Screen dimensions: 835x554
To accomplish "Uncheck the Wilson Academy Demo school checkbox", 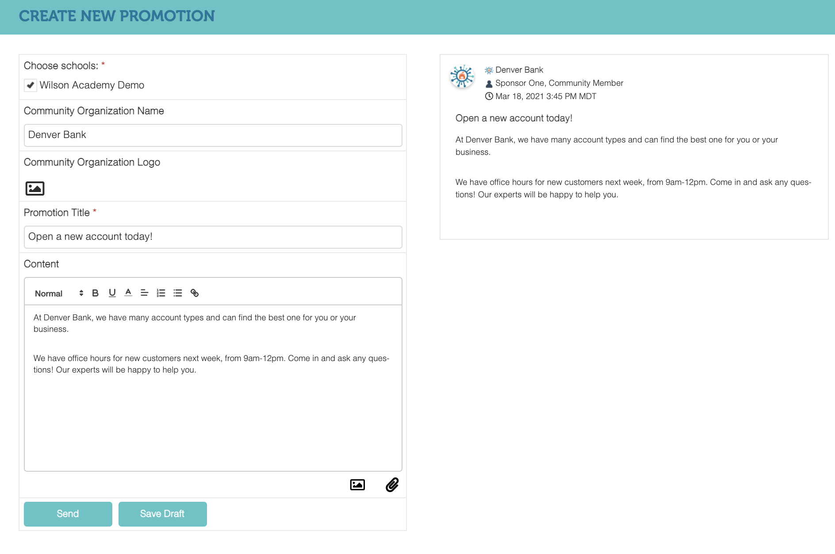I will coord(31,85).
